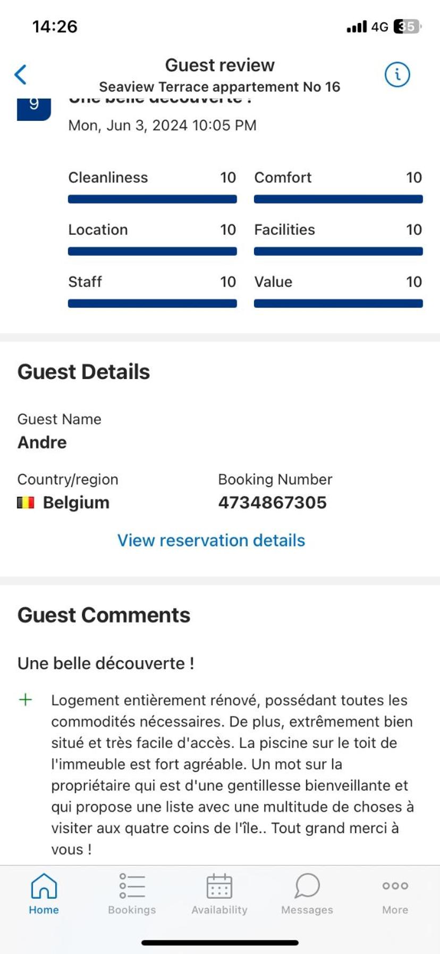The width and height of the screenshot is (440, 954).
Task: Tap the Belgium flag icon
Action: (26, 503)
